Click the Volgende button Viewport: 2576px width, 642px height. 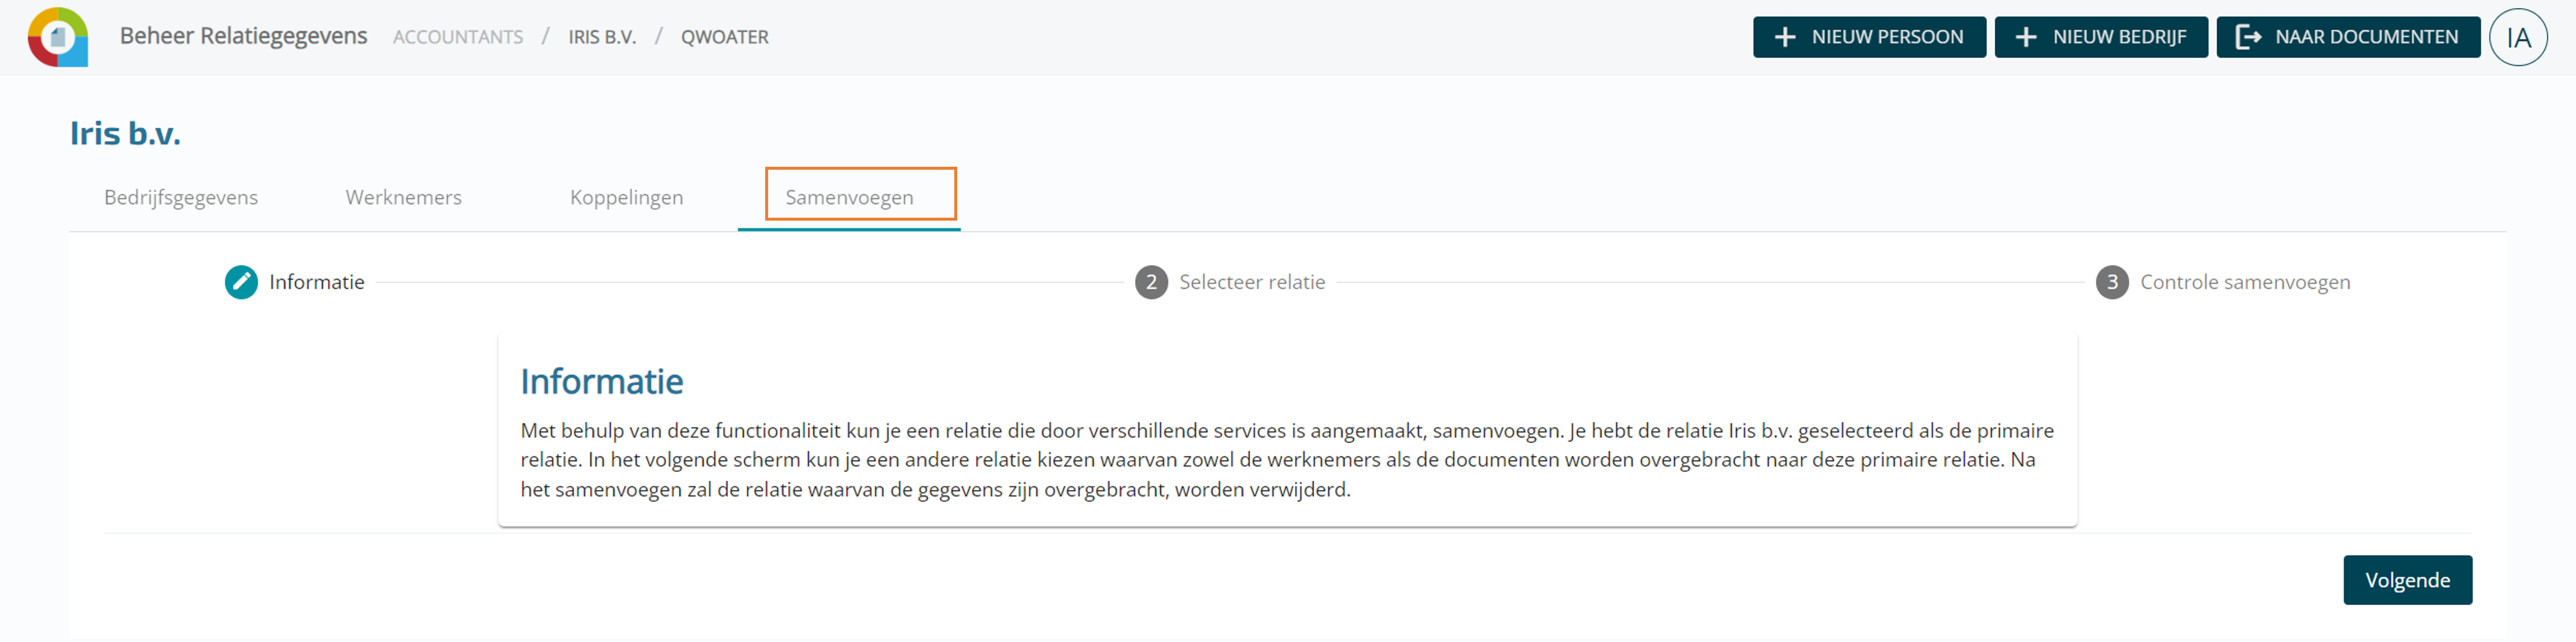2407,580
